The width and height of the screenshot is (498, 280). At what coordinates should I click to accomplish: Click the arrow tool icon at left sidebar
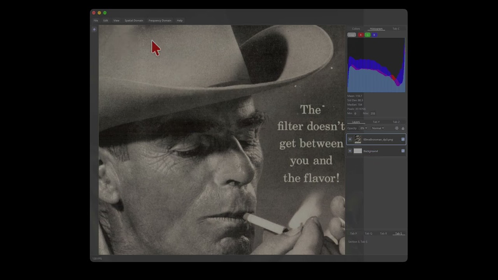point(94,29)
